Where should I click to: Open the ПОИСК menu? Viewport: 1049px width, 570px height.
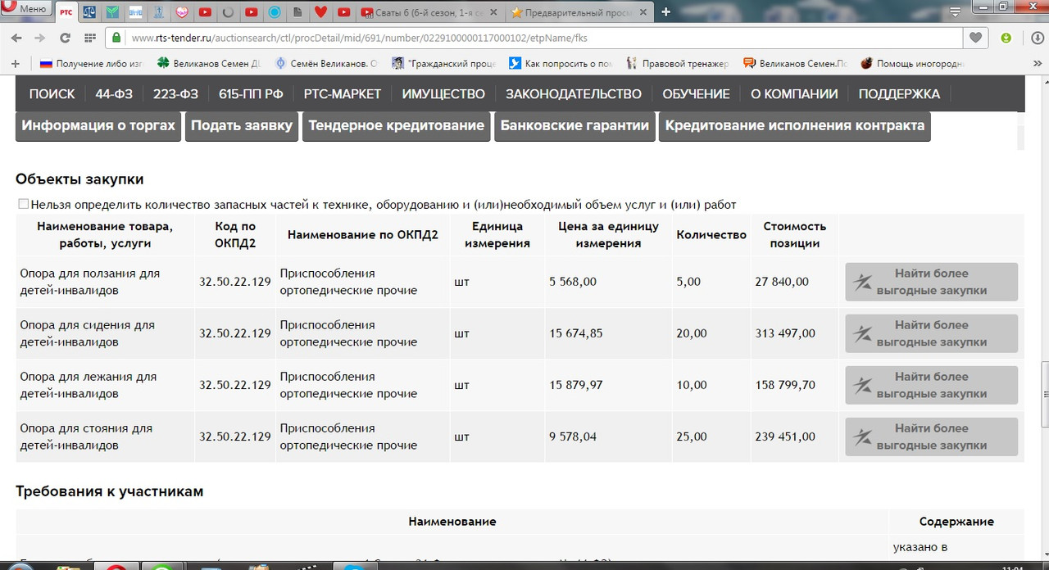pyautogui.click(x=52, y=93)
